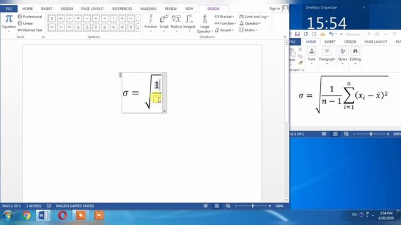Image resolution: width=401 pixels, height=225 pixels.
Task: Switch equation to Linear format
Action: coord(25,23)
